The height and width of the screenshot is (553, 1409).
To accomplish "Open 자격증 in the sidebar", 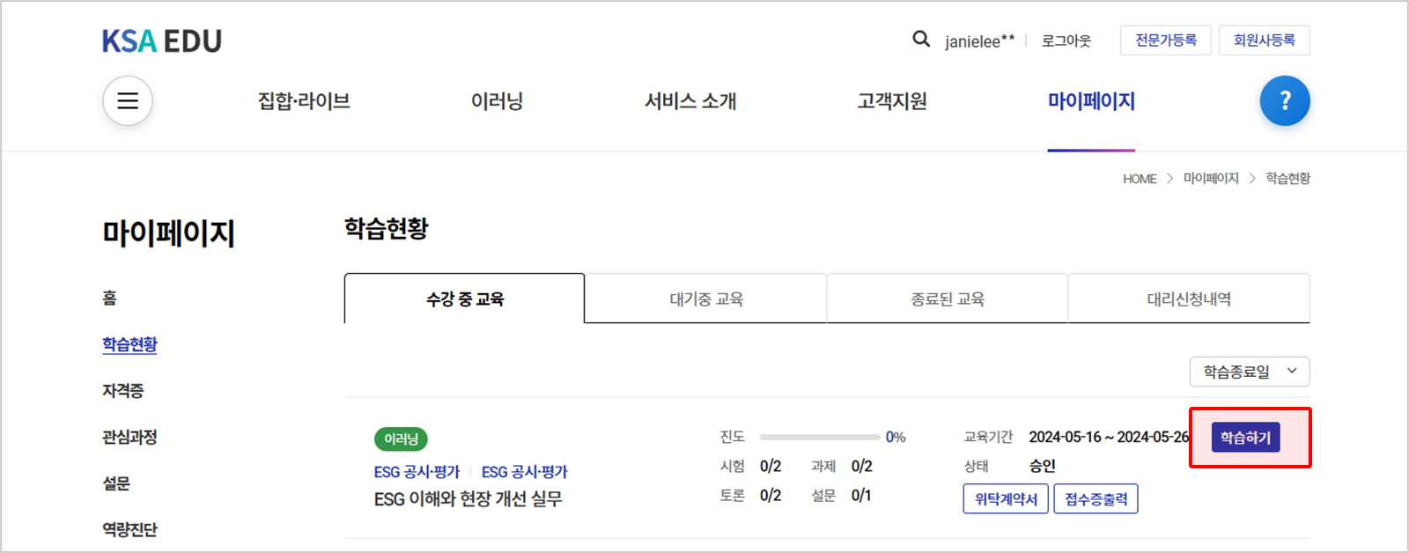I will tap(123, 391).
